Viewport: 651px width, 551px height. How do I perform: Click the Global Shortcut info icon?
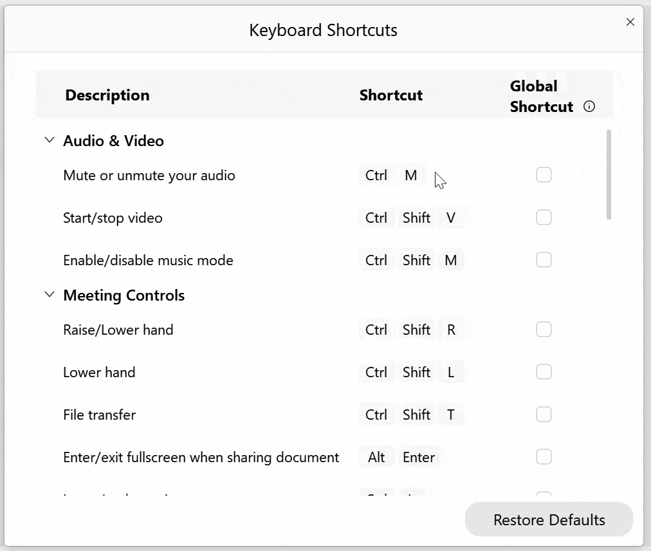[589, 107]
